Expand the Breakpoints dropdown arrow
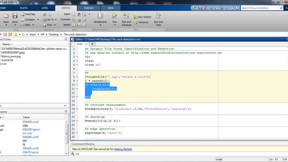 [100, 25]
